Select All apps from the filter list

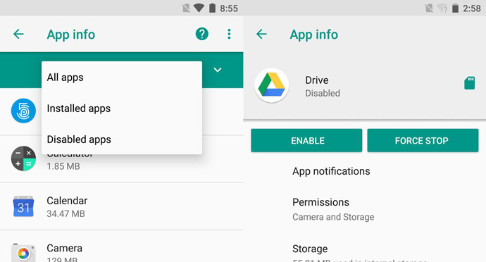click(122, 77)
